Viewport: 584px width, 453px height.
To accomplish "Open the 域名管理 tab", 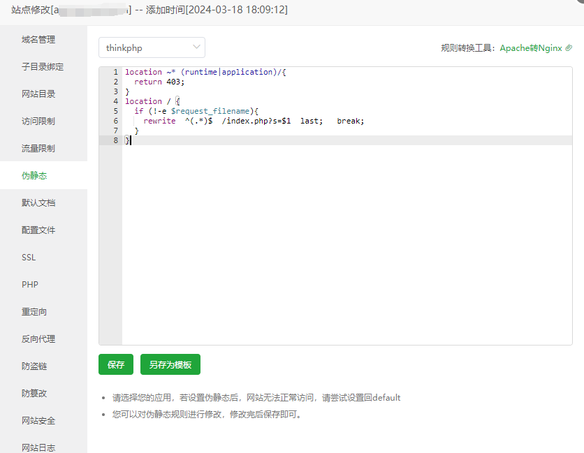I will click(x=38, y=40).
